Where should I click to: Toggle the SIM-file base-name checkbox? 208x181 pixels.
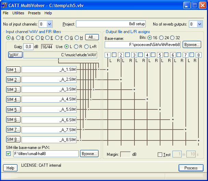(9, 154)
